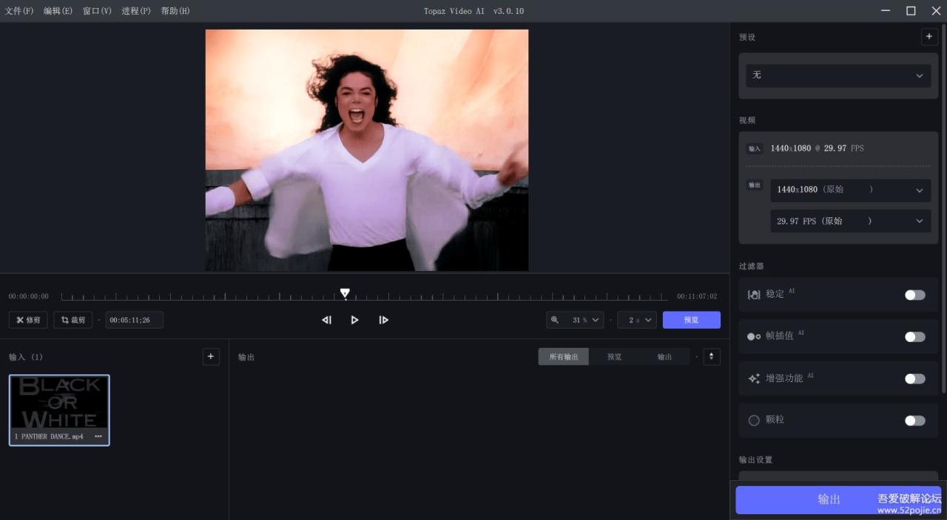Add a new preset with plus icon
This screenshot has width=947, height=520.
click(929, 37)
